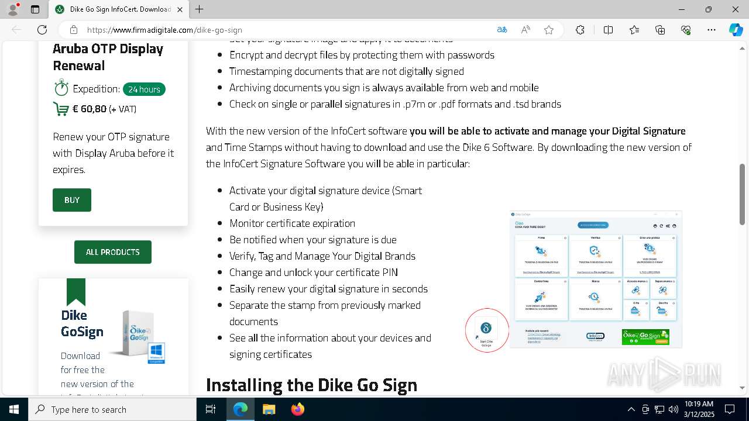
Task: Click the page vertical scrollbar thumb
Action: point(742,194)
